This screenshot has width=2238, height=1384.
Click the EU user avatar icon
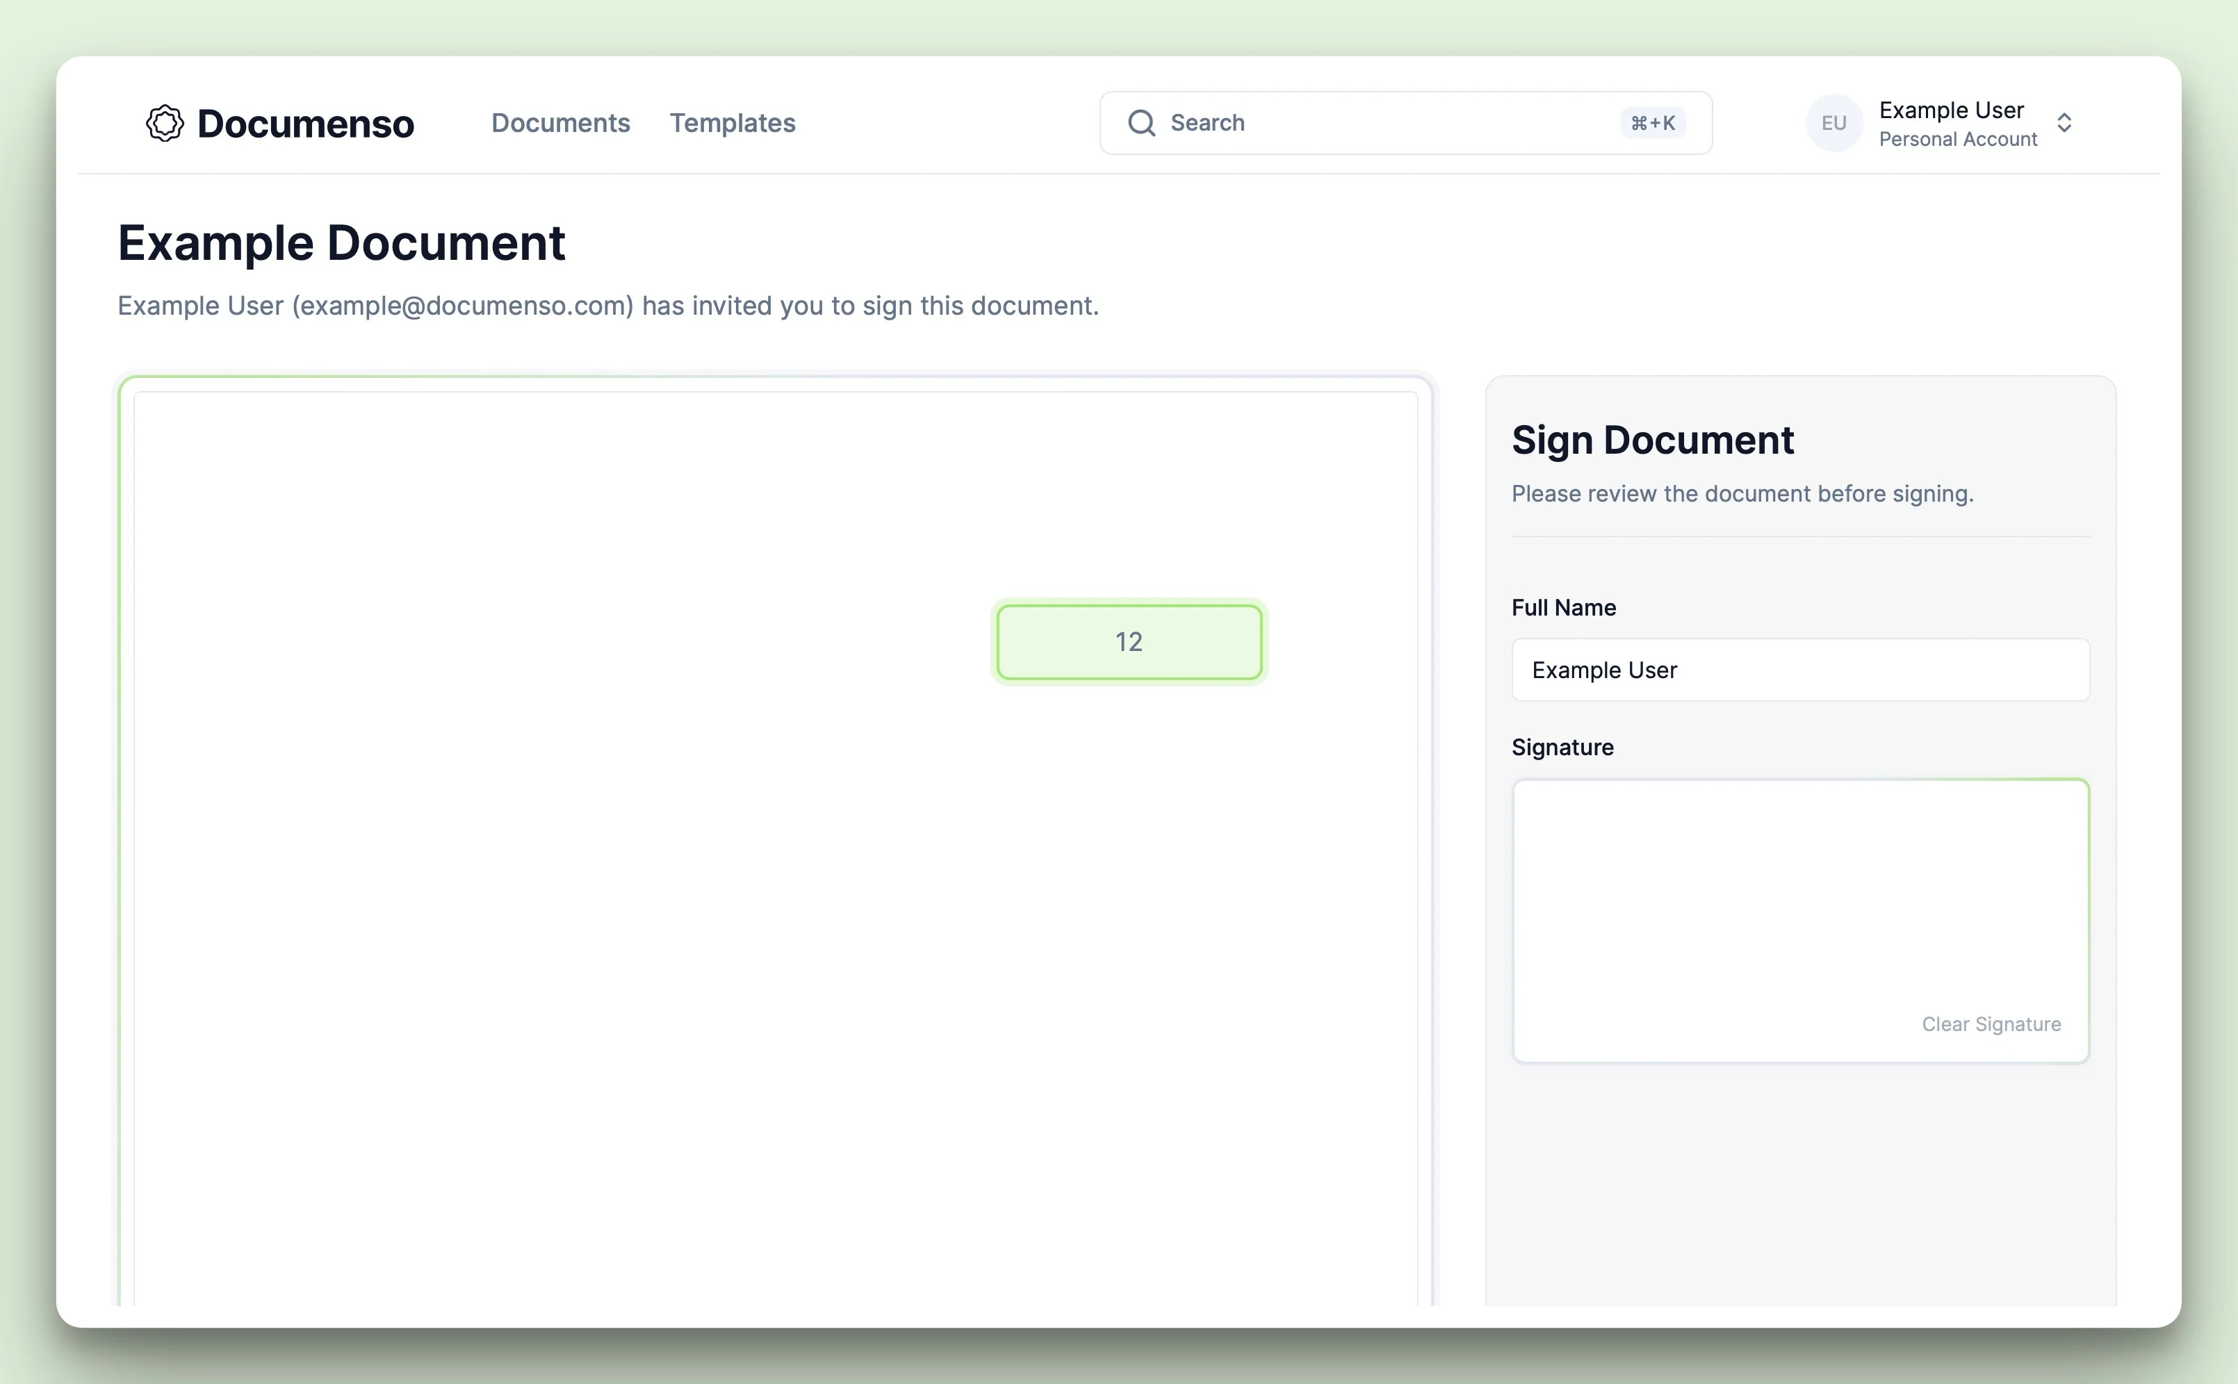(x=1835, y=123)
